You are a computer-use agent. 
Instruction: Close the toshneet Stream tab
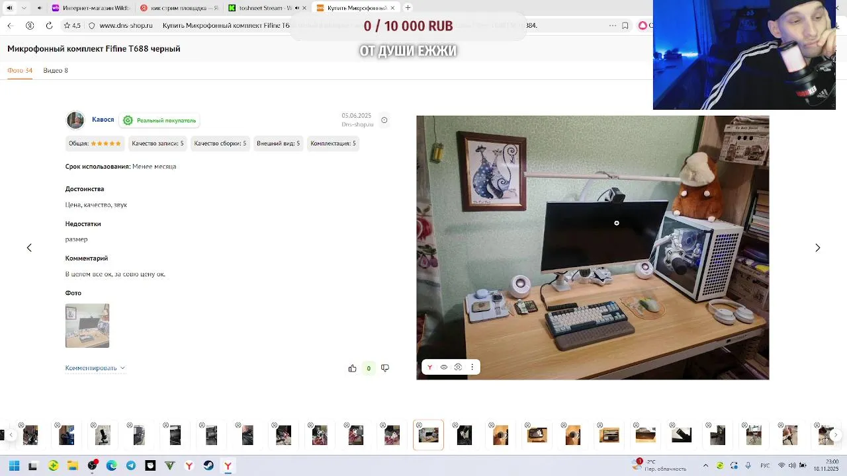tap(304, 8)
